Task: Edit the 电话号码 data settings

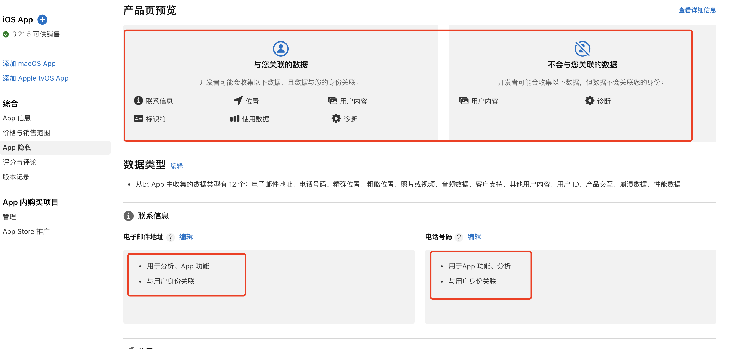Action: 474,237
